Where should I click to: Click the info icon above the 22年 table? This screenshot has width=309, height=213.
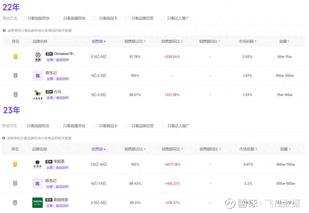pyautogui.click(x=4, y=31)
